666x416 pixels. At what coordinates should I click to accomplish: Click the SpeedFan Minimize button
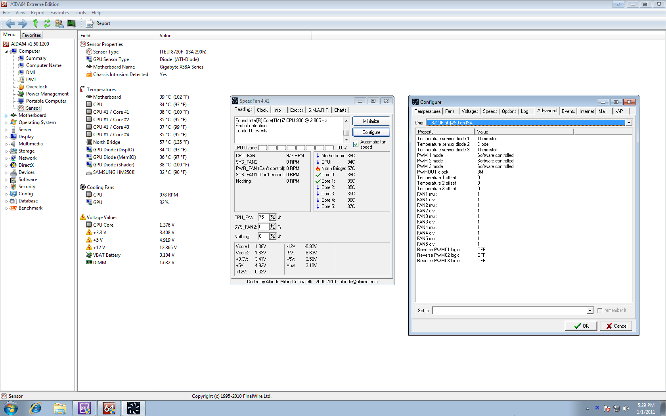[x=371, y=121]
